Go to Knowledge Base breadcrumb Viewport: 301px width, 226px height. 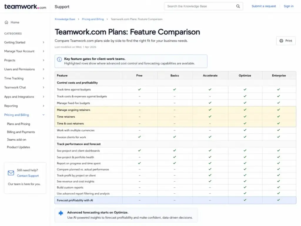click(65, 19)
